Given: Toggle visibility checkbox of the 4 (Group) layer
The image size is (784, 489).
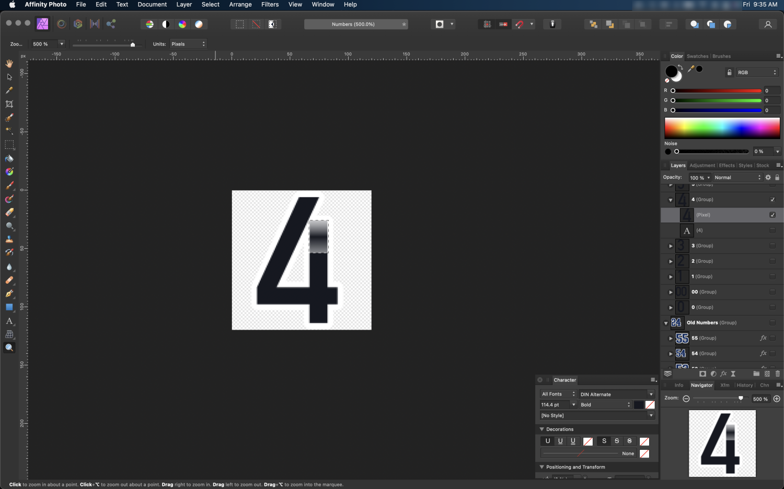Looking at the screenshot, I should click(x=772, y=199).
